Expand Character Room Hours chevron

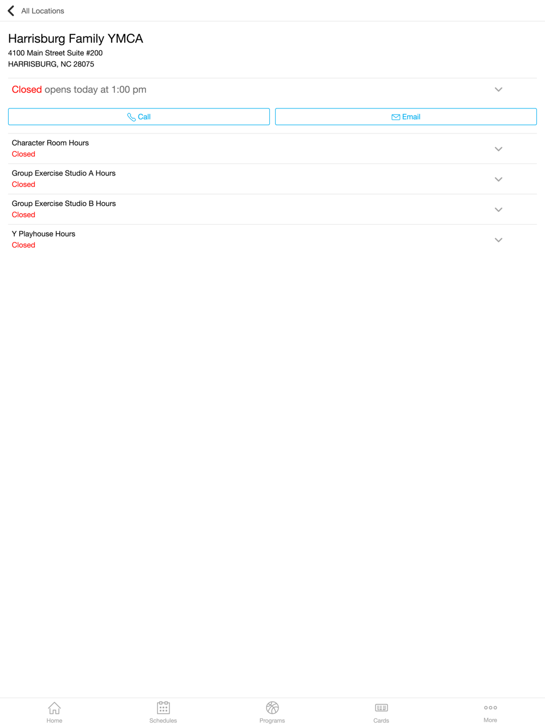tap(498, 149)
